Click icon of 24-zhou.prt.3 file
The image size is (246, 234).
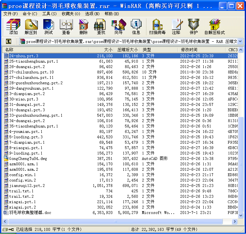(x=6, y=56)
